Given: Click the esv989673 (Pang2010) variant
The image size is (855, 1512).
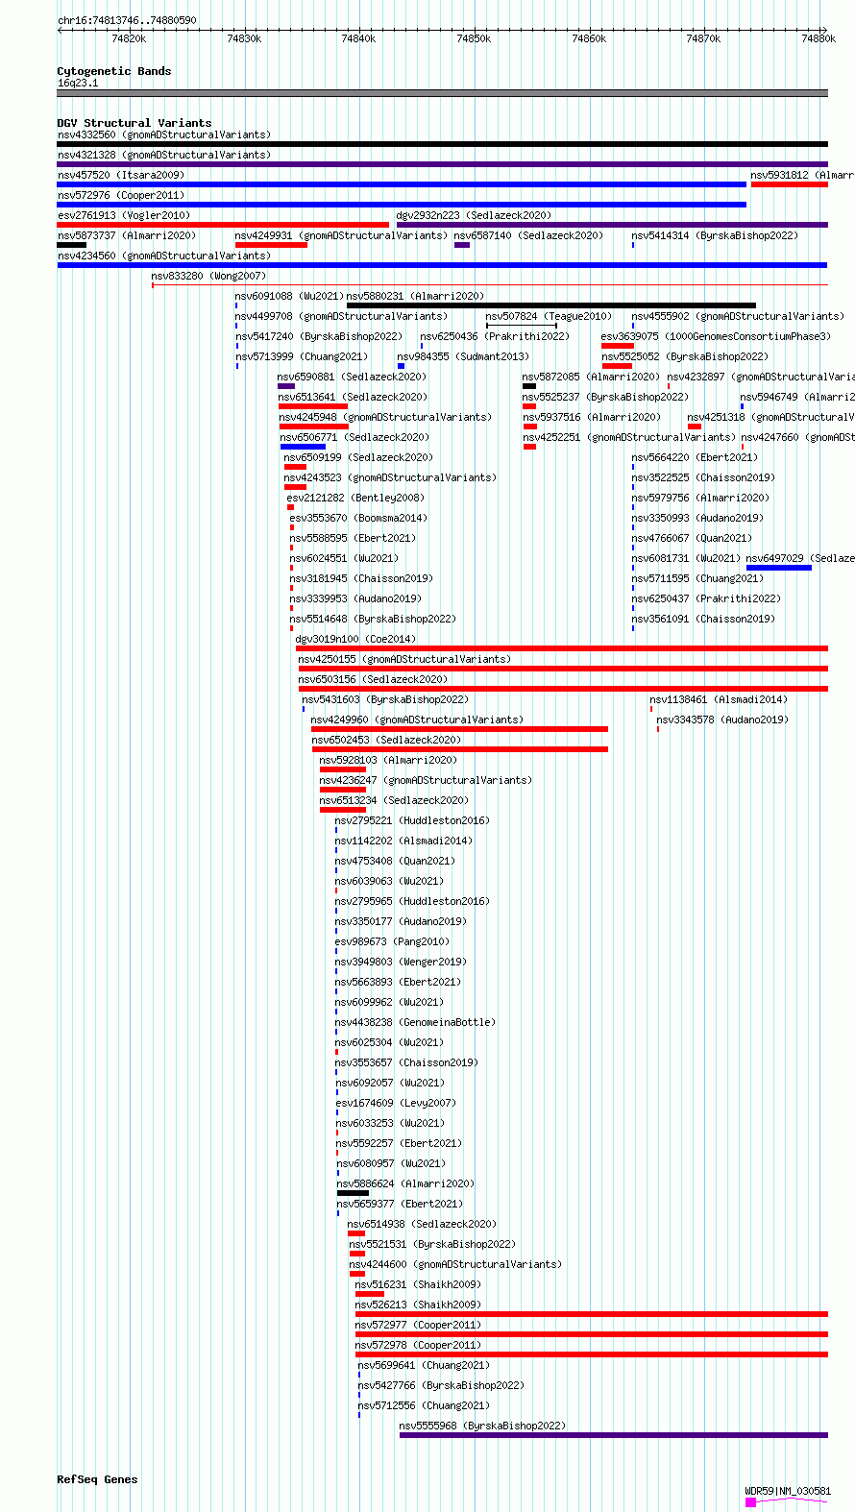Looking at the screenshot, I should pos(336,951).
